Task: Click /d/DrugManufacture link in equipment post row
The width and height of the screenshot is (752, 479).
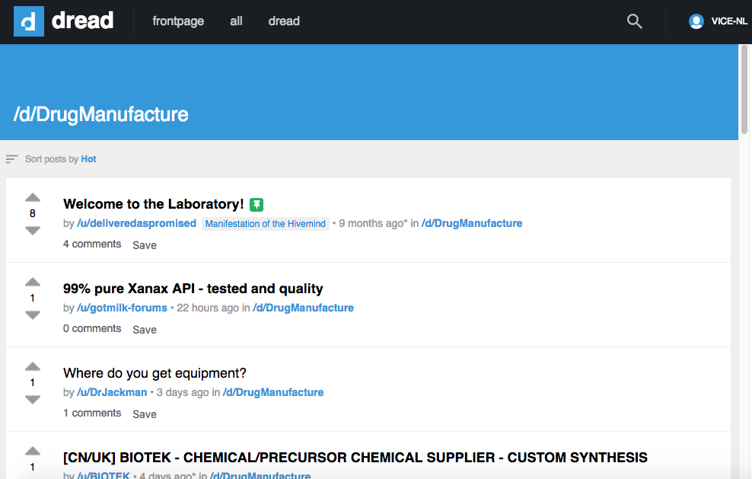Action: 273,392
